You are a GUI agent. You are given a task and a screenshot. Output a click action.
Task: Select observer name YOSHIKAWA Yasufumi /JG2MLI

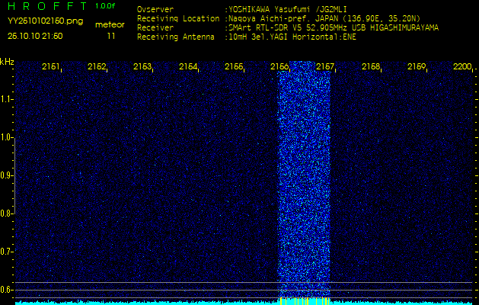pyautogui.click(x=287, y=9)
